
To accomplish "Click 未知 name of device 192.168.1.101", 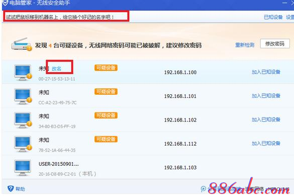I will (x=44, y=92).
